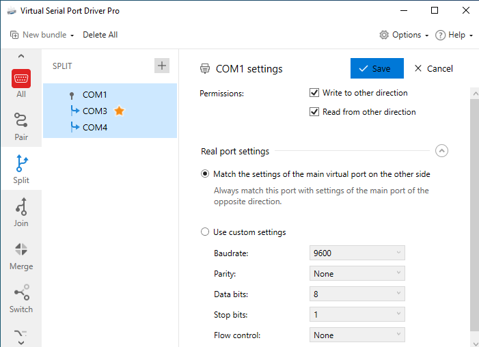Open the Baudrate dropdown
Screen dimensions: 479x347
coord(357,253)
